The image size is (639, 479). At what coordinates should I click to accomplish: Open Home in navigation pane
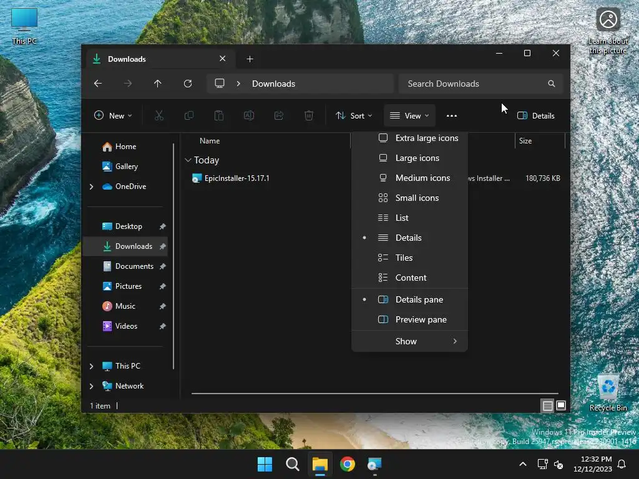click(125, 147)
